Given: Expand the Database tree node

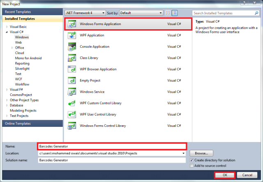Looking at the screenshot, I should coord(7,105).
